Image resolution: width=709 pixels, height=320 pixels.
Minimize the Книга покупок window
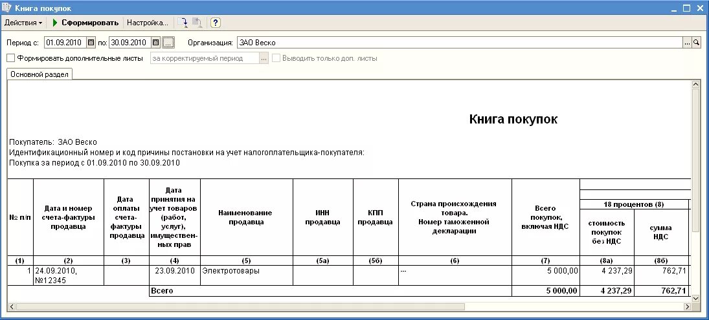[x=675, y=8]
